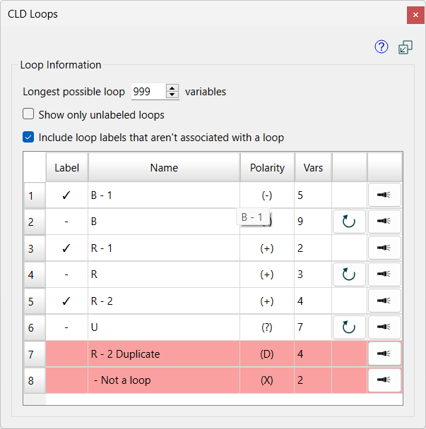Click highlight icon for loop R - 1
The image size is (426, 429).
(384, 248)
